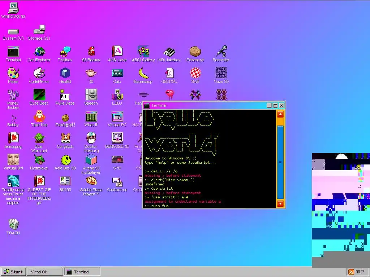Launch the SMS console icon
Screen dimensions: 370x277
tap(117, 163)
